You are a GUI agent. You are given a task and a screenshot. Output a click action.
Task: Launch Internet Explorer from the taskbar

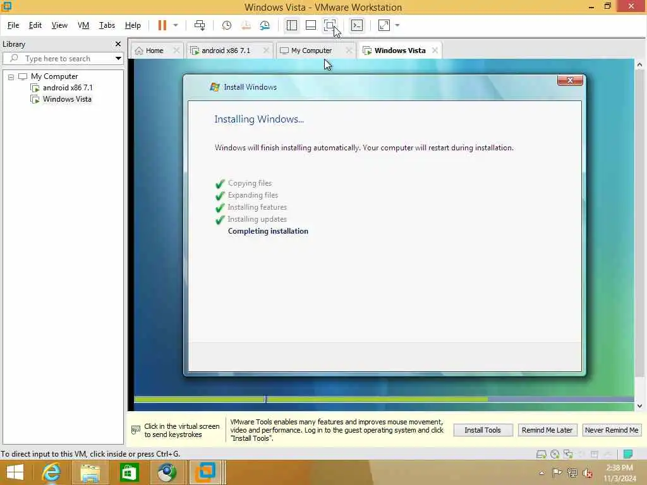(x=51, y=472)
